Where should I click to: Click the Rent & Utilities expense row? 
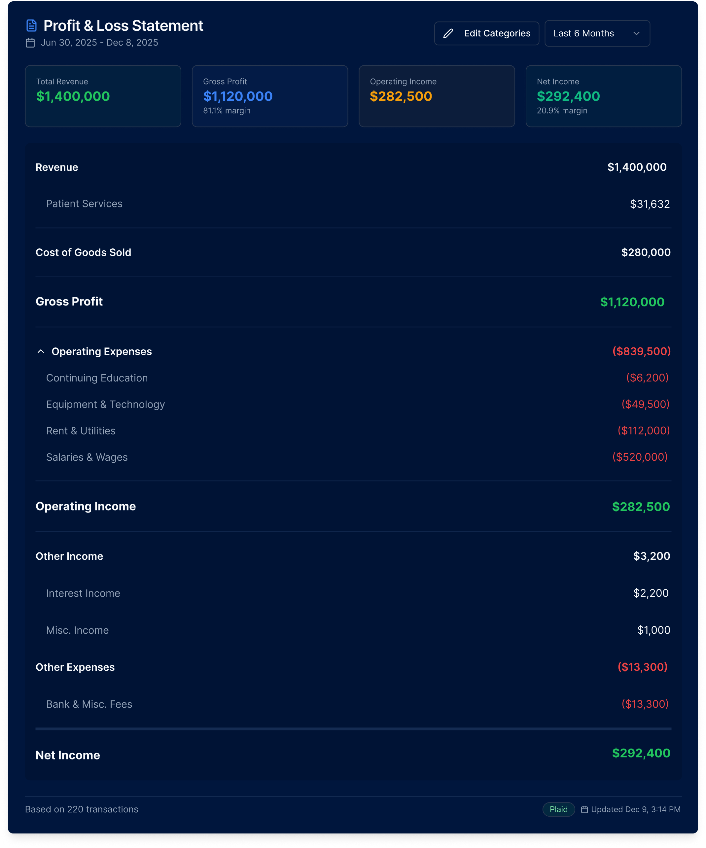click(81, 431)
